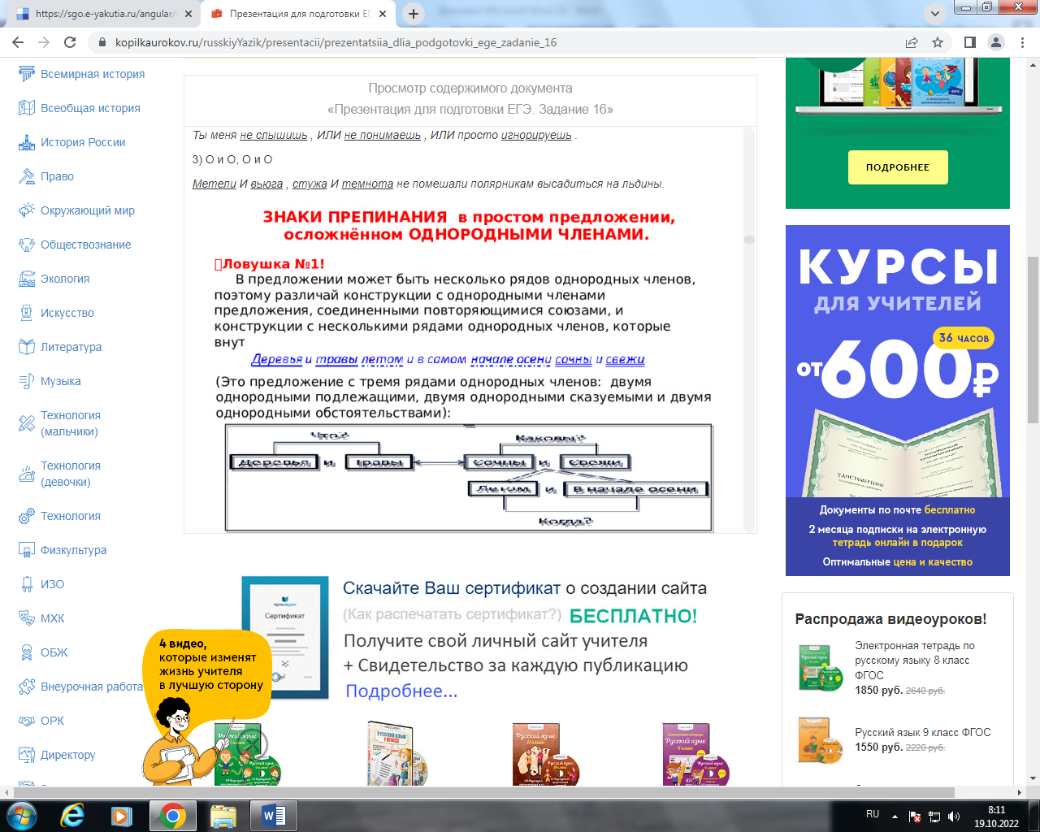Open the Технология (девочки) link
Viewport: 1040px width, 832px height.
(71, 474)
